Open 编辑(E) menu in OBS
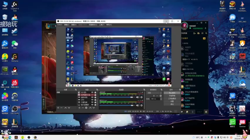The height and width of the screenshot is (140, 250). click(x=67, y=25)
